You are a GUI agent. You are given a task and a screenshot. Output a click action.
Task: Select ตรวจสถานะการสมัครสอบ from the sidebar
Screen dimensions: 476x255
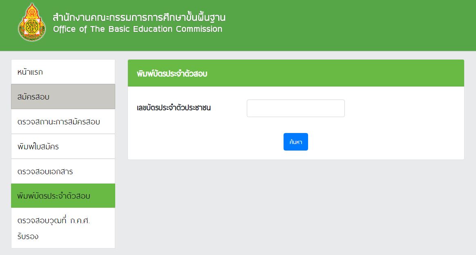[x=63, y=121]
